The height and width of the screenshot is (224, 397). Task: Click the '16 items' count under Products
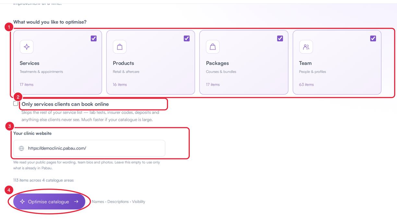(x=120, y=84)
